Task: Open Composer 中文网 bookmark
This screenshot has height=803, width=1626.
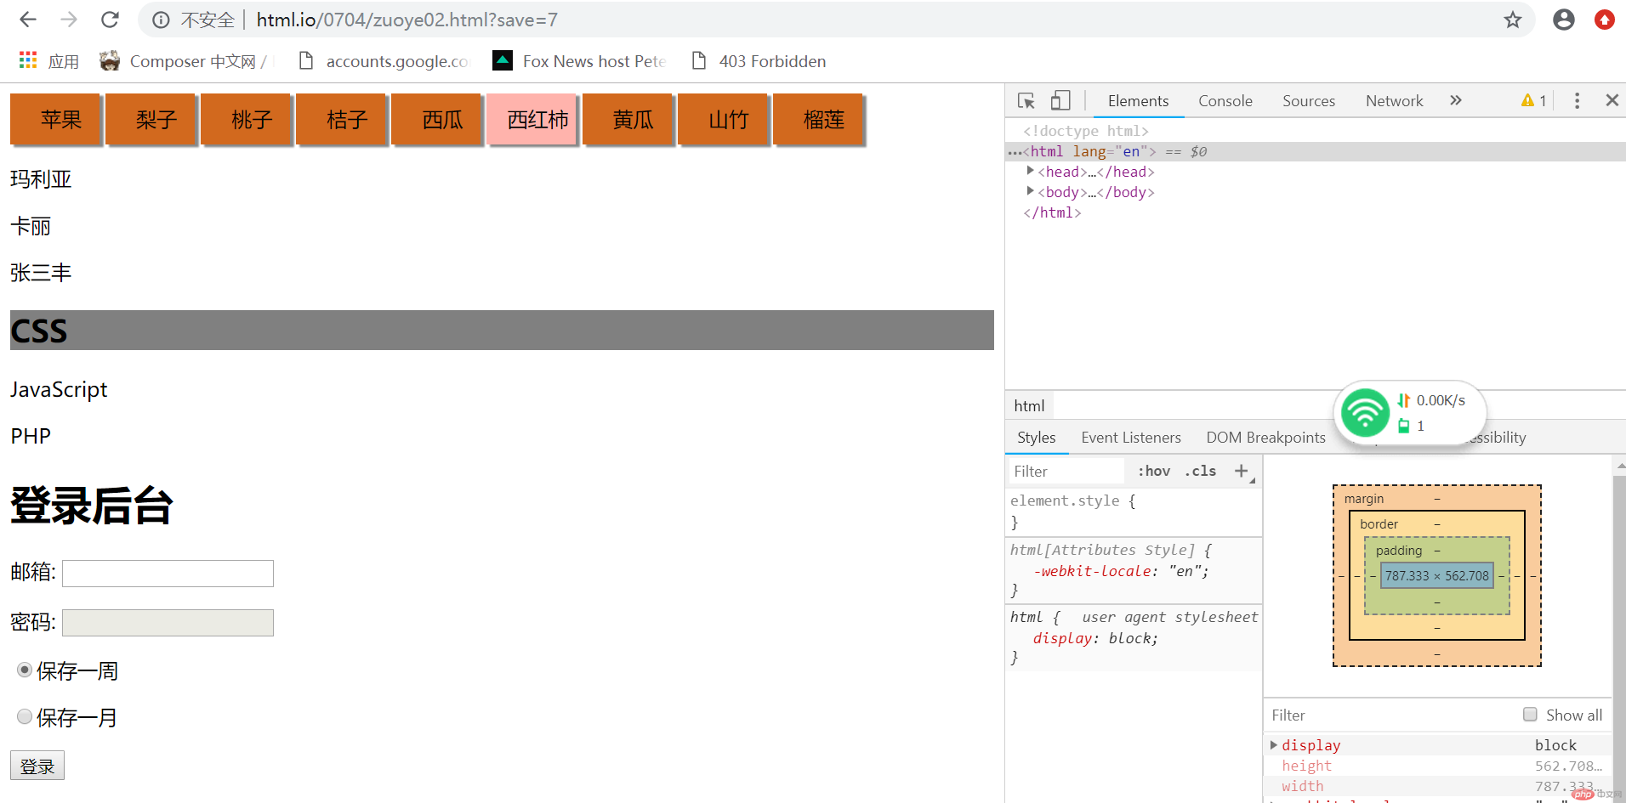Action: pyautogui.click(x=183, y=61)
